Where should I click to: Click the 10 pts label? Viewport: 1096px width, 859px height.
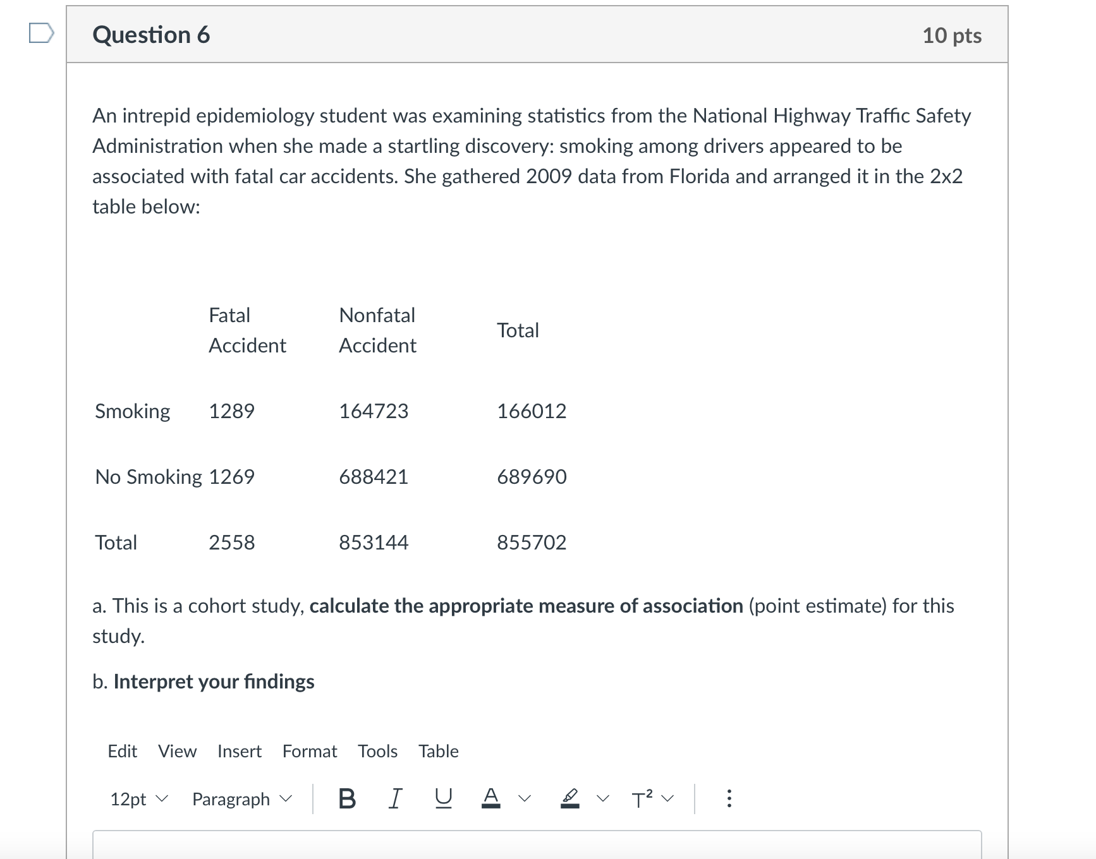(x=952, y=35)
